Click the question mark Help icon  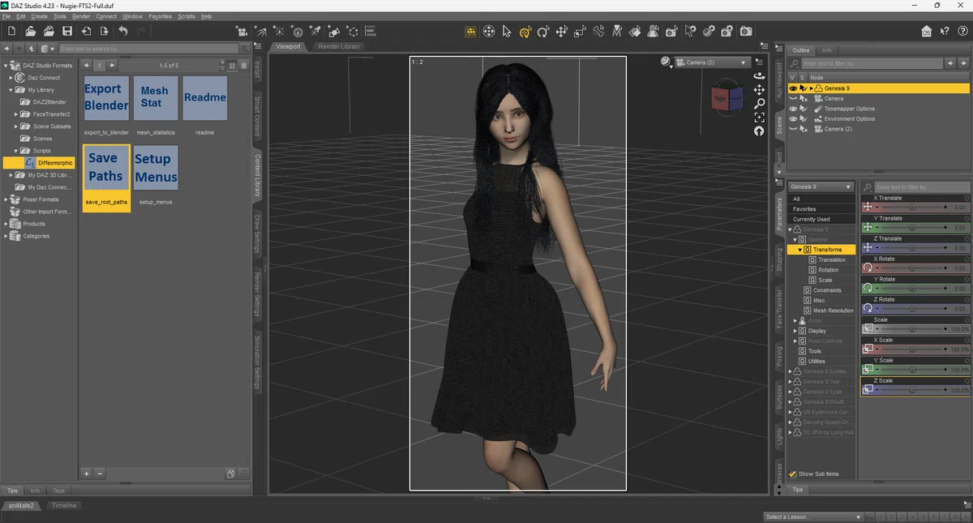coord(962,31)
